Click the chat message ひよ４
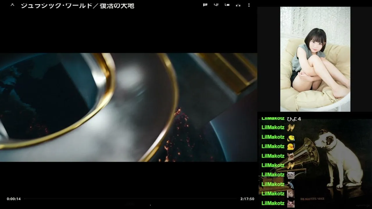This screenshot has width=372, height=209. point(294,119)
